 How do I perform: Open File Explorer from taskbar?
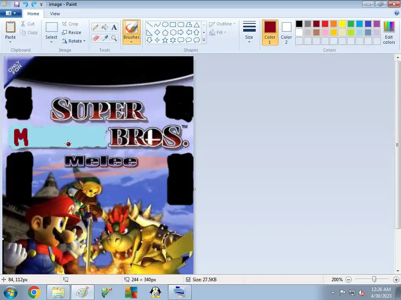pyautogui.click(x=58, y=292)
